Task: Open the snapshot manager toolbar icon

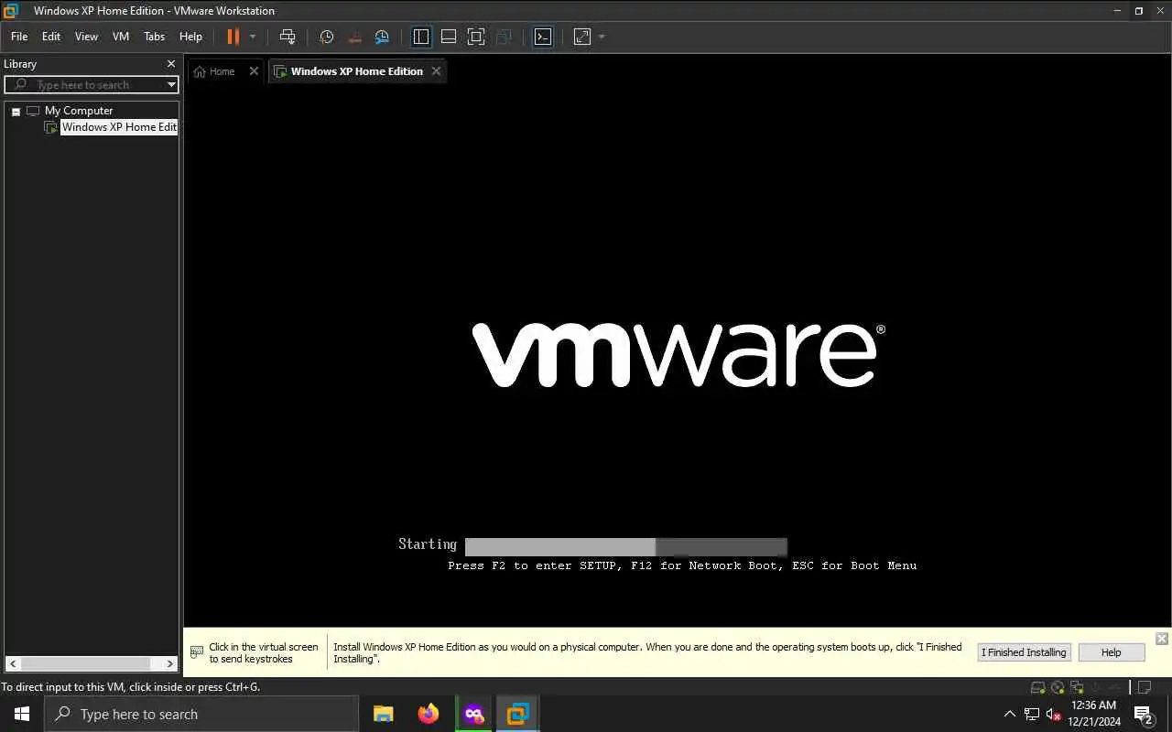Action: 383,37
